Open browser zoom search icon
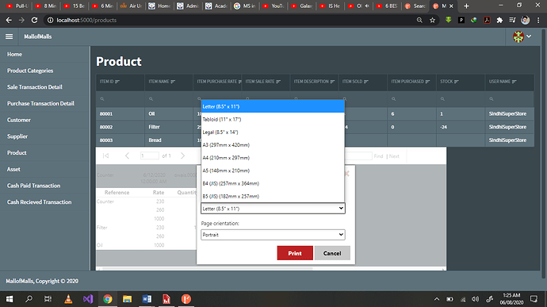This screenshot has height=307, width=547. 419,21
